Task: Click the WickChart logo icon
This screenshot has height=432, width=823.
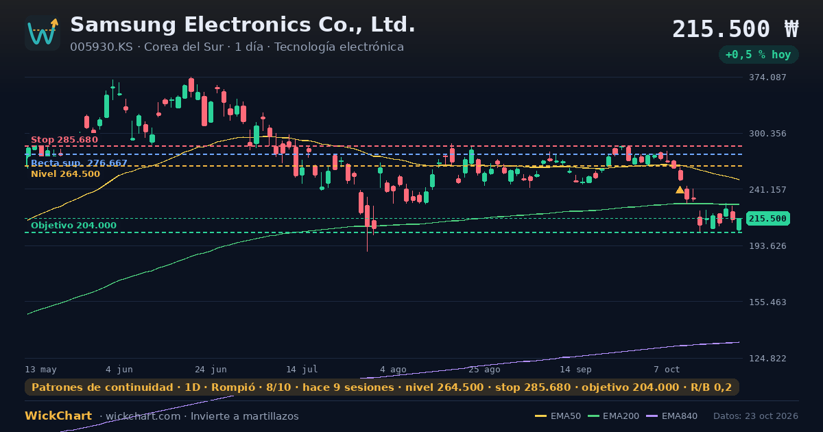Action: (43, 33)
